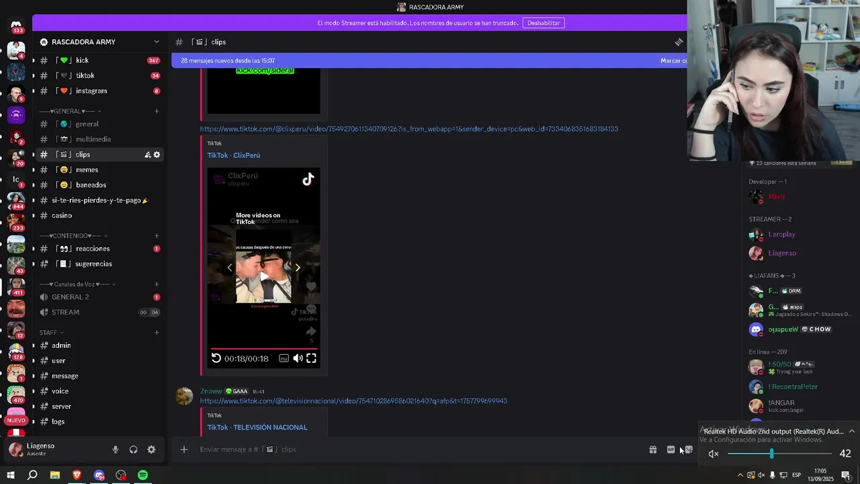Click the share arrow on the TikTok embed

tap(311, 331)
